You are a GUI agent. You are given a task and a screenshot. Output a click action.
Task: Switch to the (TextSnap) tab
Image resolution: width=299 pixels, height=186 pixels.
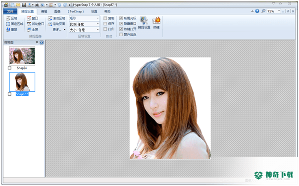coord(76,11)
